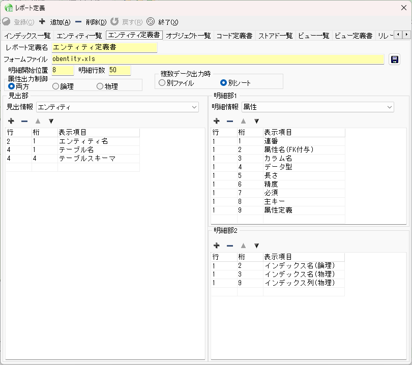412x365 pixels.
Task: Select the テーブル名 row in 見出部
Action: click(x=73, y=150)
